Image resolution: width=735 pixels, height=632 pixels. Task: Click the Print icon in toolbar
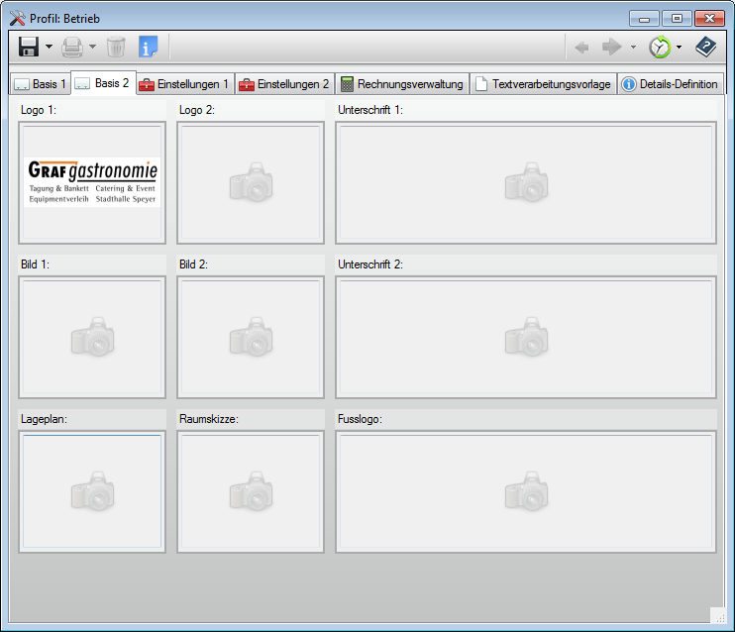click(x=72, y=47)
